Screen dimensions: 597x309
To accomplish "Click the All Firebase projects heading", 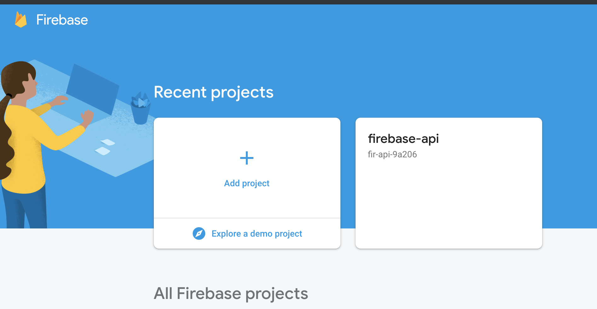I will (231, 293).
